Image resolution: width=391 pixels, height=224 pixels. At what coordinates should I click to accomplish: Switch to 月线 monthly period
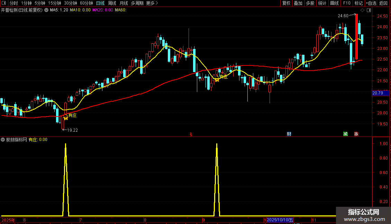click(124, 3)
